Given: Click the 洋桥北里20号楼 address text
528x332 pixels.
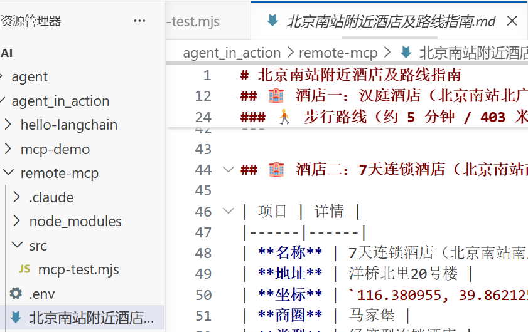Looking at the screenshot, I should [403, 274].
